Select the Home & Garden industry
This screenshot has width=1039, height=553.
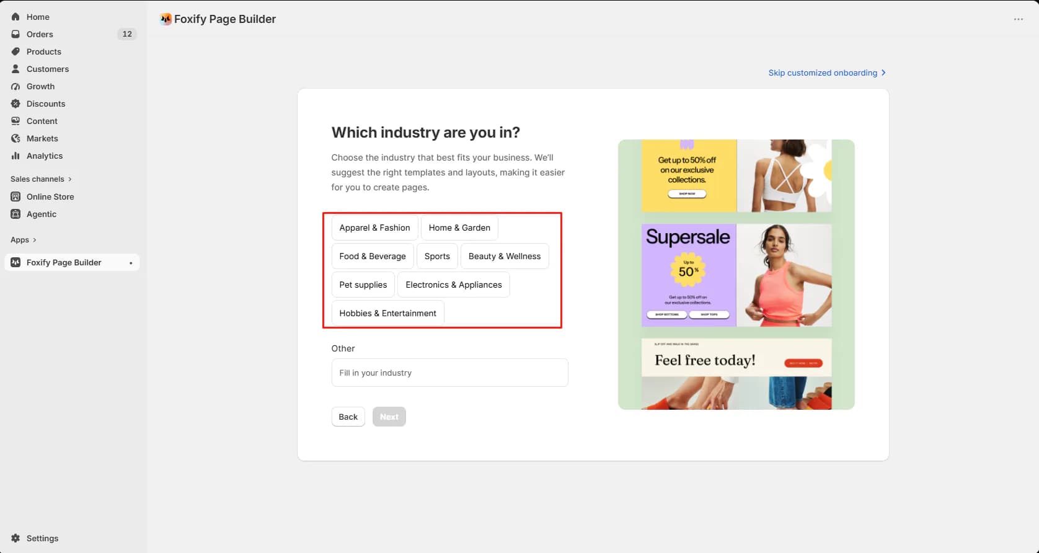(x=459, y=228)
